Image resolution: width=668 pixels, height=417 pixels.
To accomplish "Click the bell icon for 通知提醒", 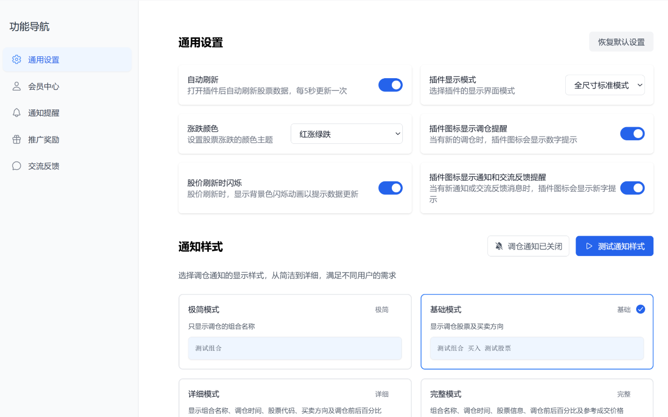I will tap(17, 113).
